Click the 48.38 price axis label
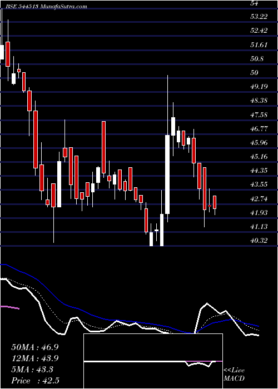The image size is (278, 389). pyautogui.click(x=259, y=101)
